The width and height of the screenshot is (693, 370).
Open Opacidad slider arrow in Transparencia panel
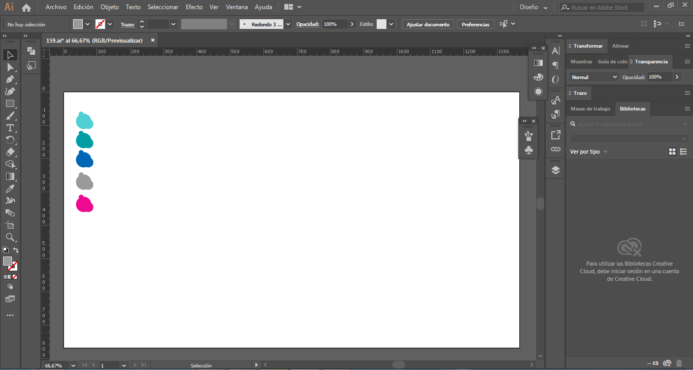(677, 77)
